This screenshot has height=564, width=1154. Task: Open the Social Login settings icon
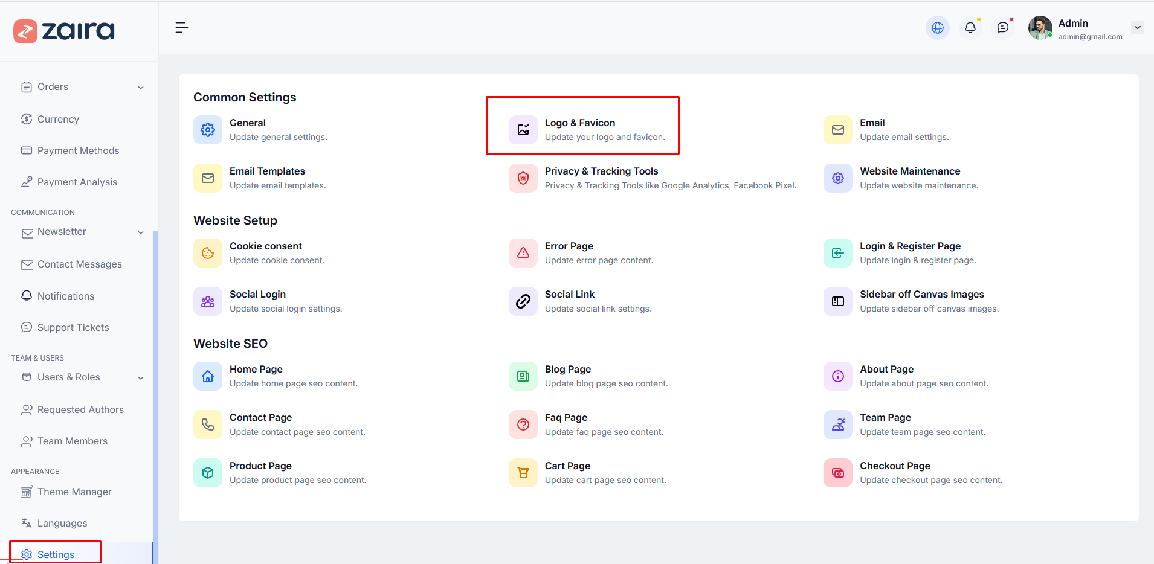(x=207, y=301)
